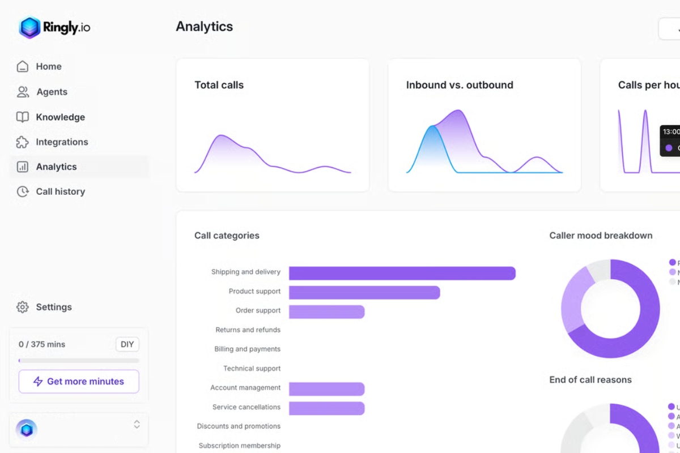Viewport: 680px width, 453px height.
Task: Click the Returns and refunds label
Action: [x=248, y=330]
